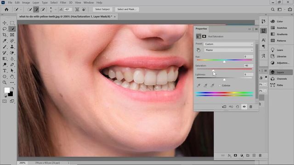Select the Zoom tool
The width and height of the screenshot is (294, 165).
5,82
